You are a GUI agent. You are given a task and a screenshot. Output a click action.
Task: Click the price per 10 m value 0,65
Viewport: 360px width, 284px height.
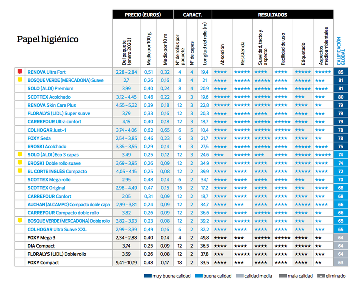(x=165, y=130)
